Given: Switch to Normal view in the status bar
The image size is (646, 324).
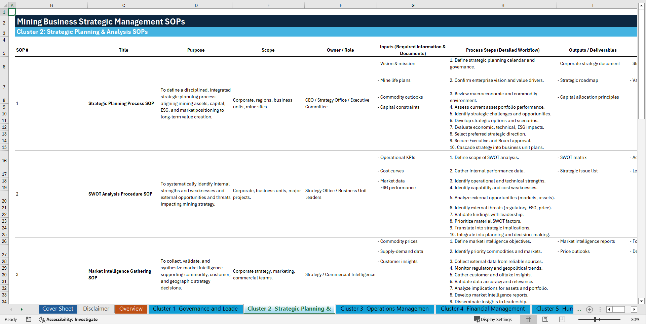Looking at the screenshot, I should click(x=529, y=319).
